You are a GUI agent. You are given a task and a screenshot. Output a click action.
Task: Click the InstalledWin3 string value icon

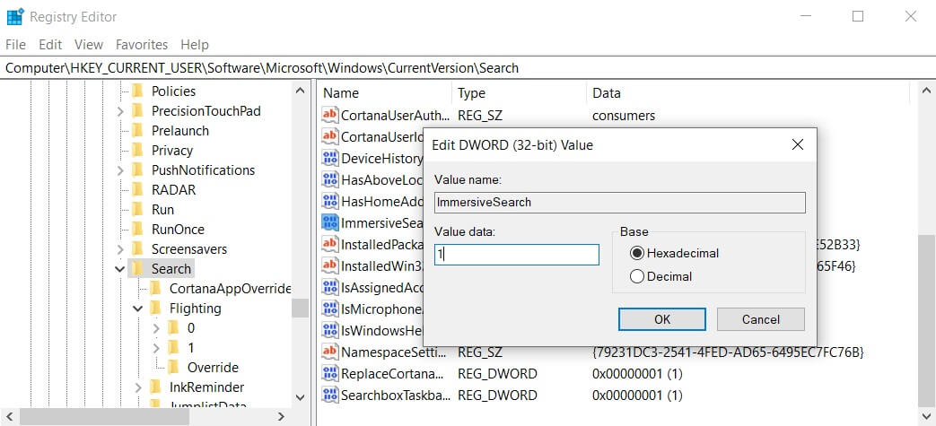pyautogui.click(x=329, y=265)
